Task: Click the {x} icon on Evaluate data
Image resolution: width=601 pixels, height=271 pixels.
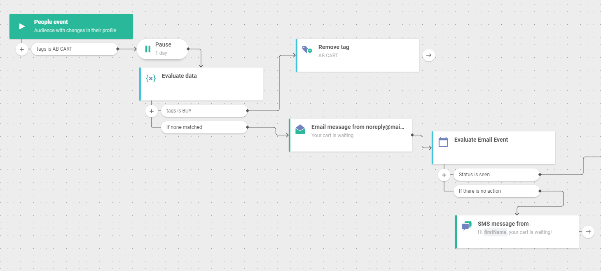Action: (150, 78)
